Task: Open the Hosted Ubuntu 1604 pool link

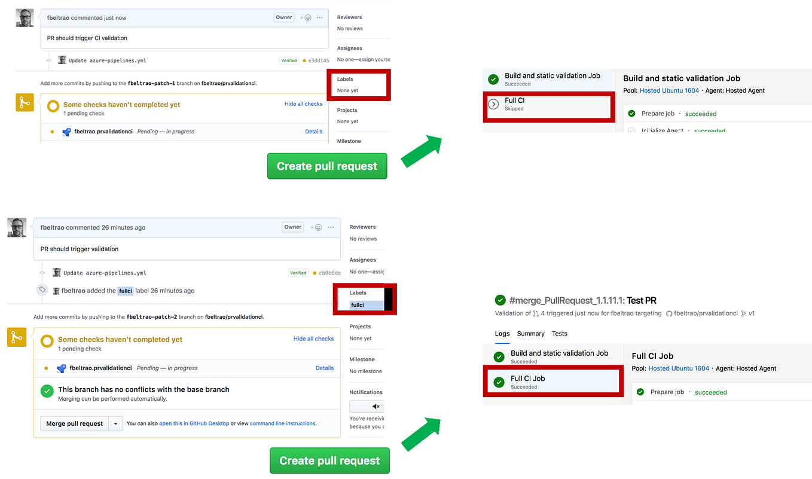Action: tap(668, 90)
